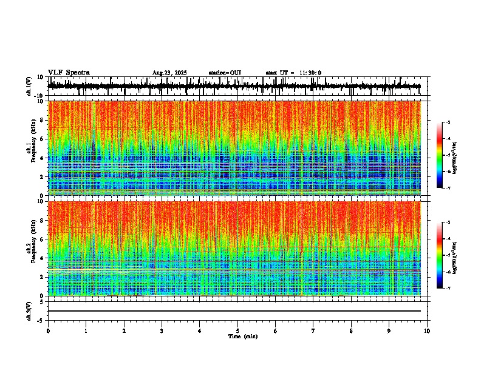This screenshot has height=371, width=481.
Task: Click time axis tick label "10"
Action: coord(427,331)
